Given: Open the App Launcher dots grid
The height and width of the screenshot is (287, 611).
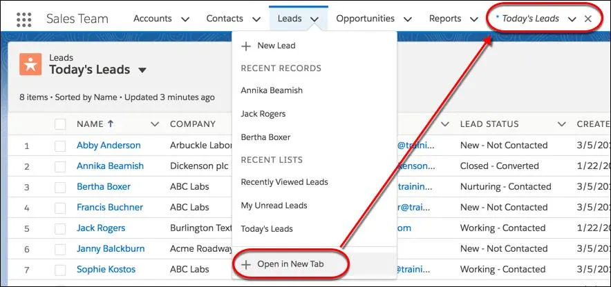Looking at the screenshot, I should pyautogui.click(x=24, y=19).
